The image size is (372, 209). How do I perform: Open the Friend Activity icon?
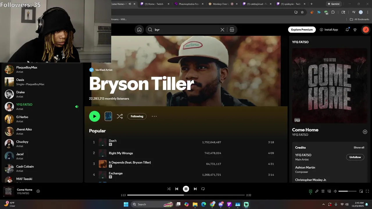click(x=355, y=30)
